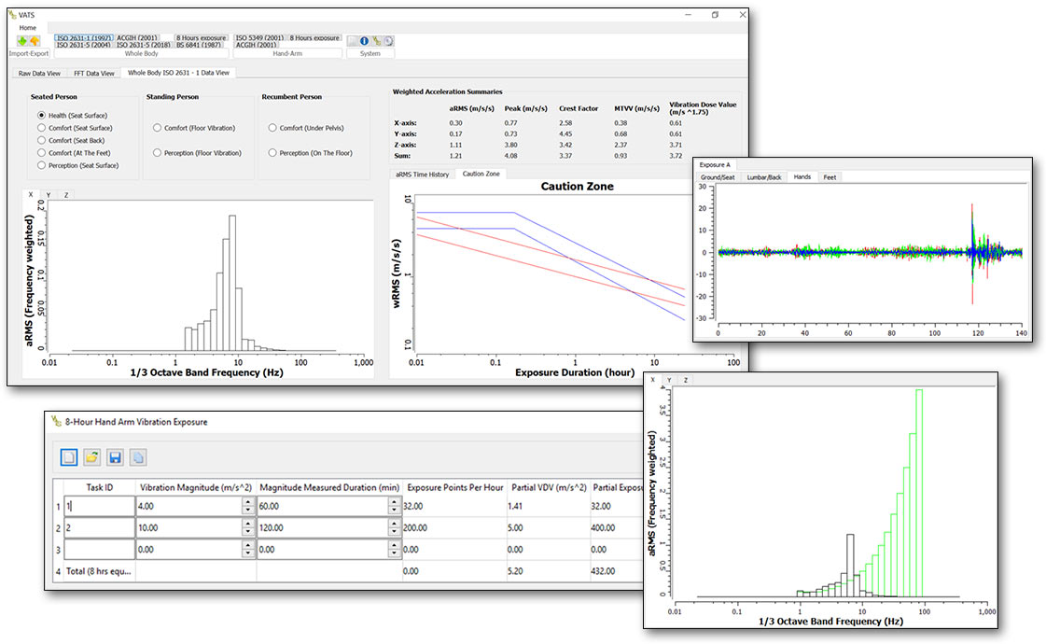Open Lumbar/Back tab in Exposure A window
This screenshot has height=644, width=1046.
(764, 177)
